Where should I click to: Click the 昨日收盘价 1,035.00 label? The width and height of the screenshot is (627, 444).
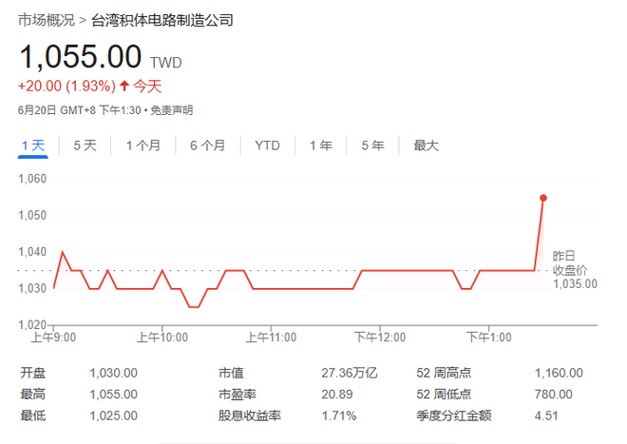(574, 270)
